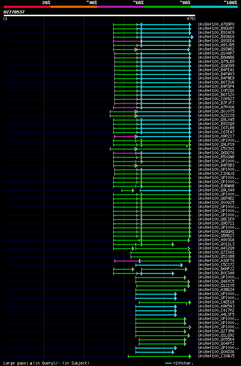
Task: Select the UniRef100_C0P827 label
Action: (x=216, y=99)
